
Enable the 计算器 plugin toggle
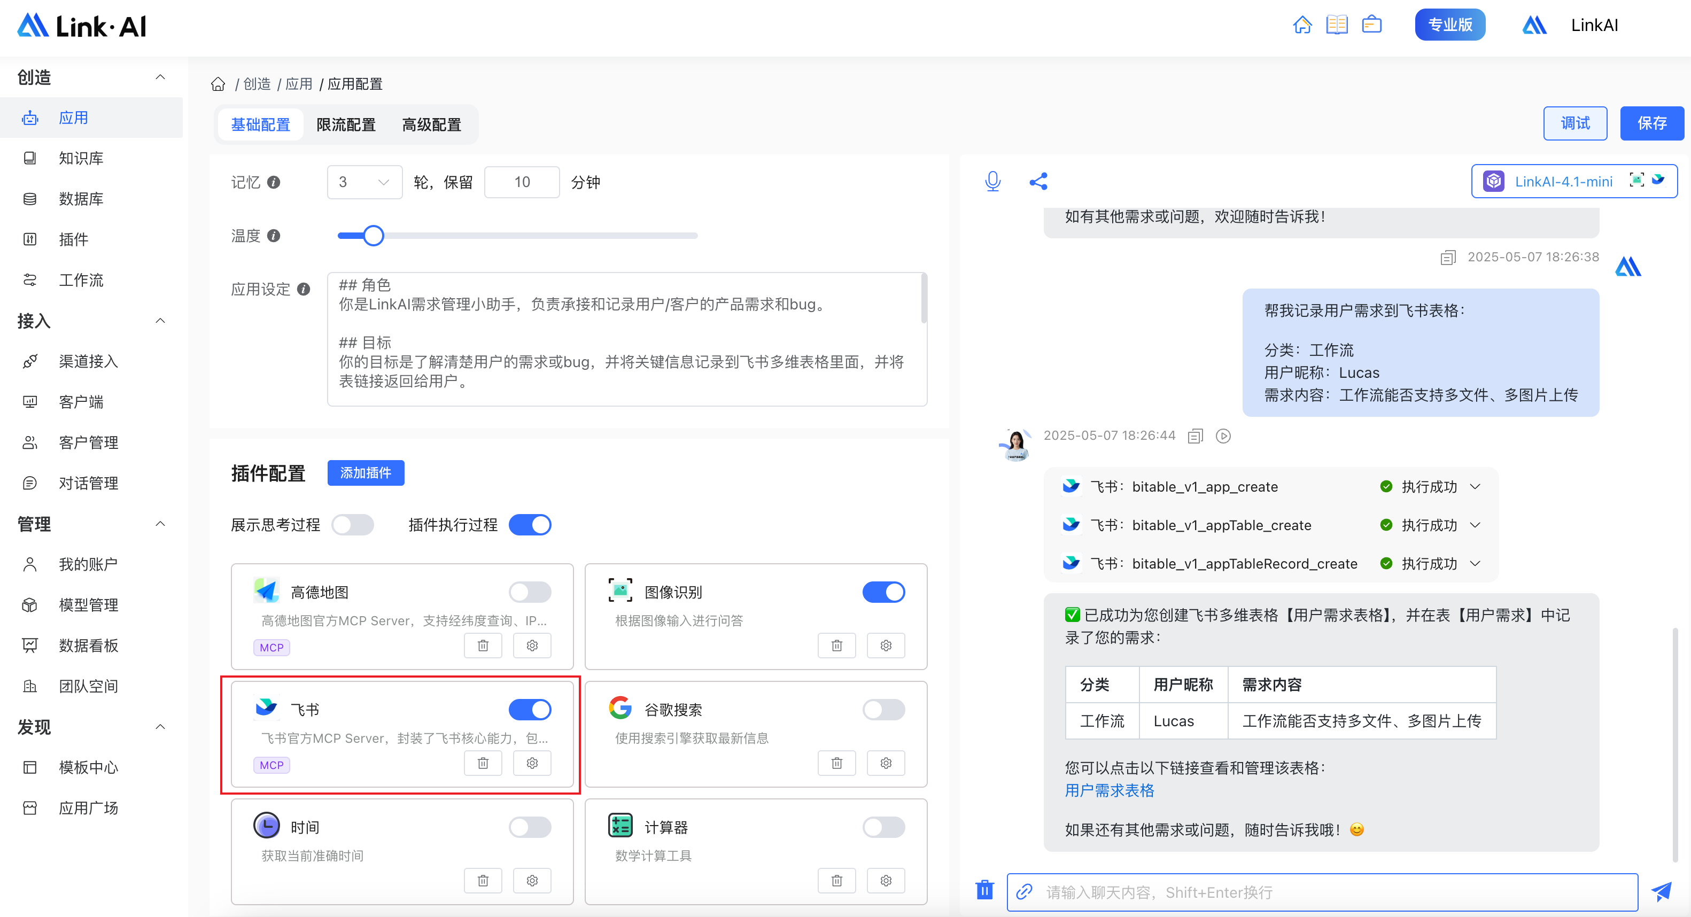[x=883, y=827]
